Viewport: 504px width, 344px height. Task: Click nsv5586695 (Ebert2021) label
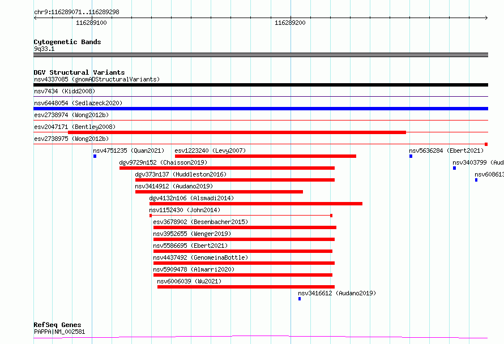click(x=190, y=246)
